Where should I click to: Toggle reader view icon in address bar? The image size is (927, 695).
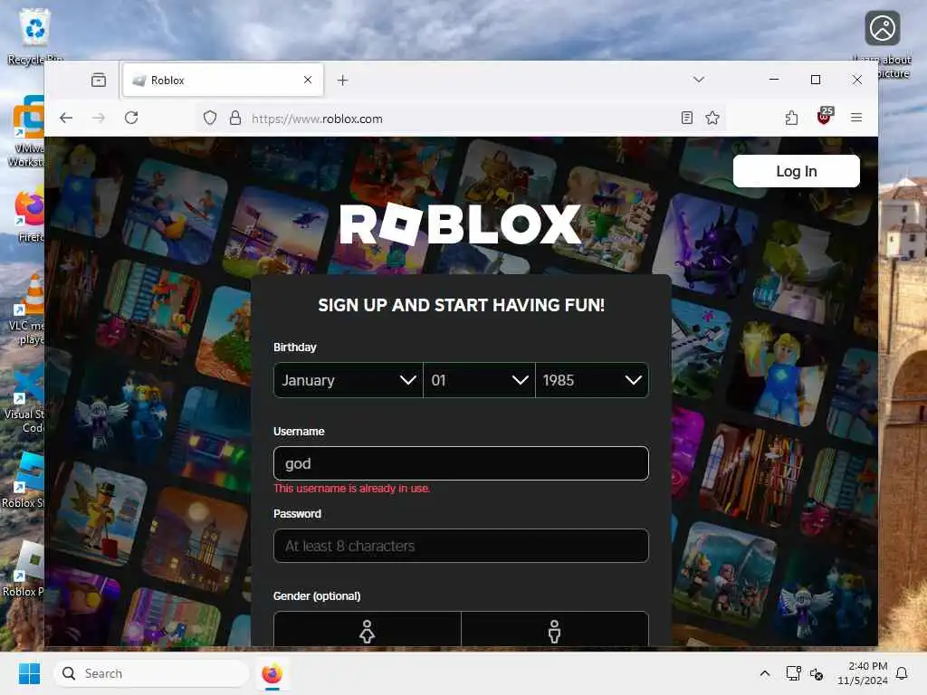686,118
